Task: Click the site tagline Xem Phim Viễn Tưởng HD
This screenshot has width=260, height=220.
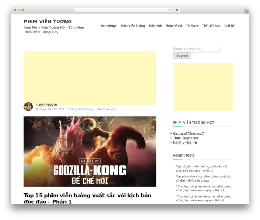Action: pyautogui.click(x=54, y=30)
